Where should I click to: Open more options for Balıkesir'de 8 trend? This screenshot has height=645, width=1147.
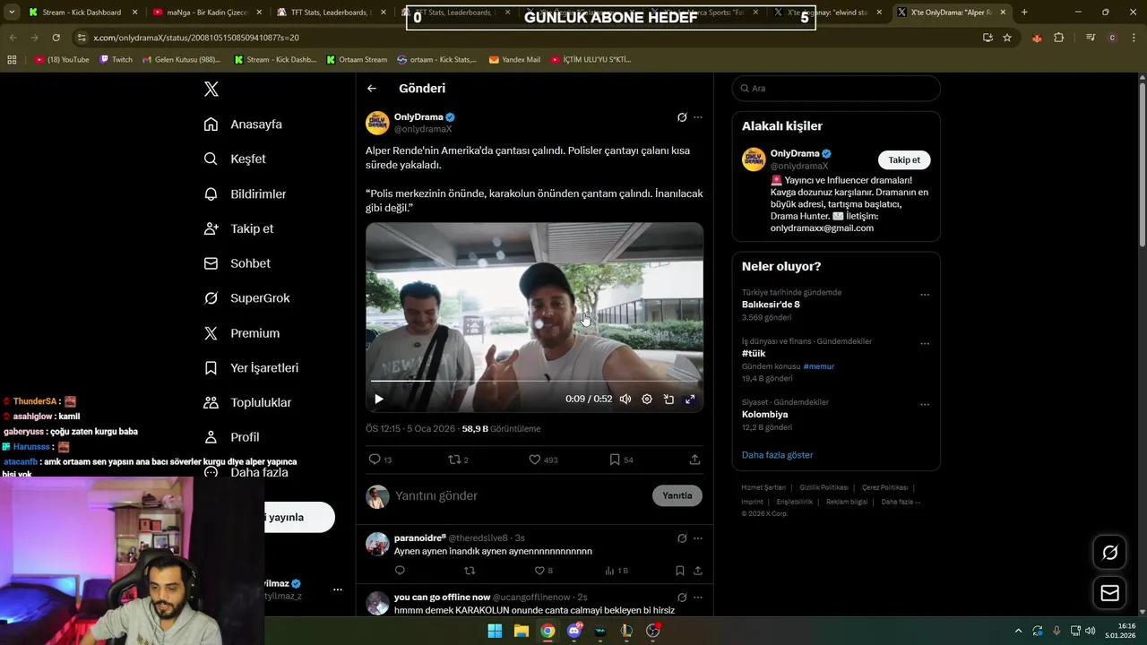point(925,295)
